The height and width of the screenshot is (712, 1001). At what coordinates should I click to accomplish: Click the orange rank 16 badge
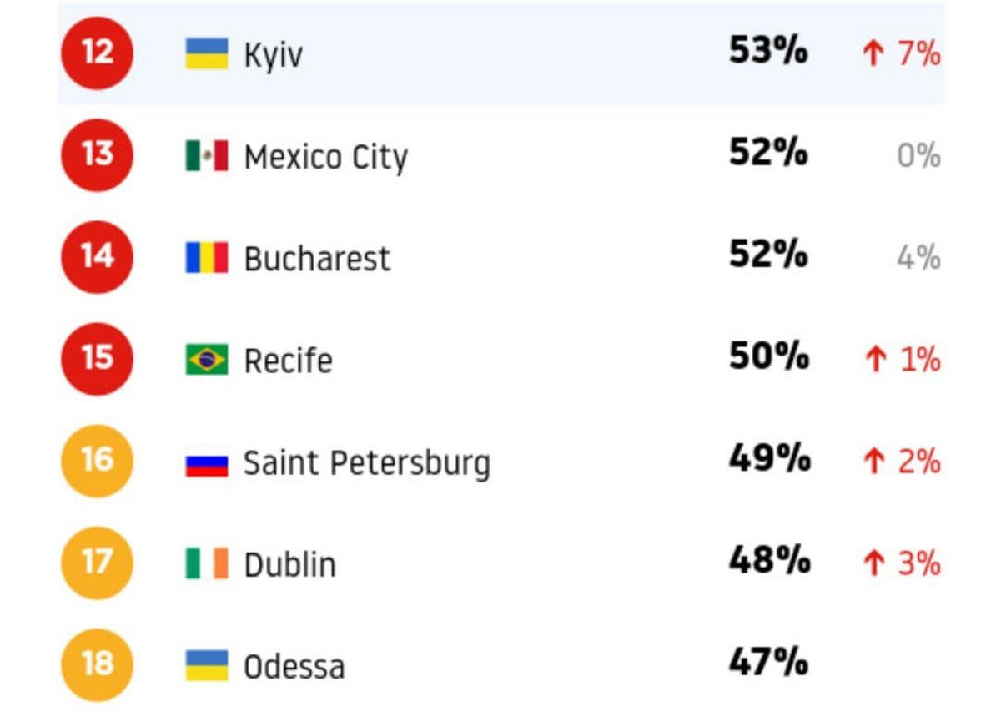point(97,461)
